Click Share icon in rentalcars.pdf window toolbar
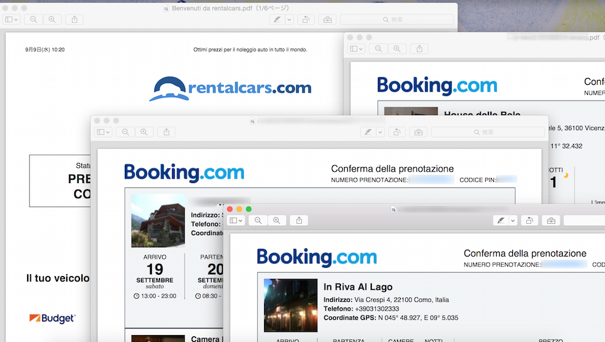 tap(74, 19)
